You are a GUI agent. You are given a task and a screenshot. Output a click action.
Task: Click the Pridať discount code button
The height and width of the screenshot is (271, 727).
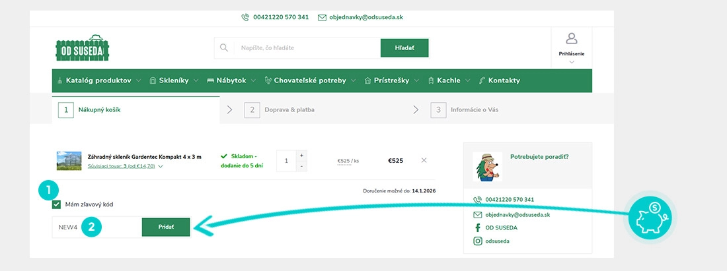(166, 227)
